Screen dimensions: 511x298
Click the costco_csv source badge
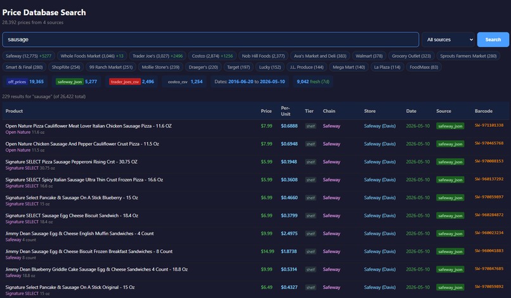178,82
